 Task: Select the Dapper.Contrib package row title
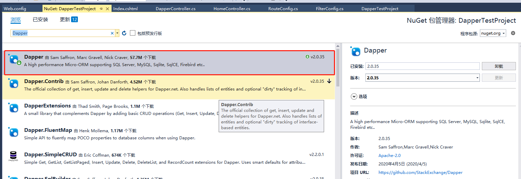[44, 81]
